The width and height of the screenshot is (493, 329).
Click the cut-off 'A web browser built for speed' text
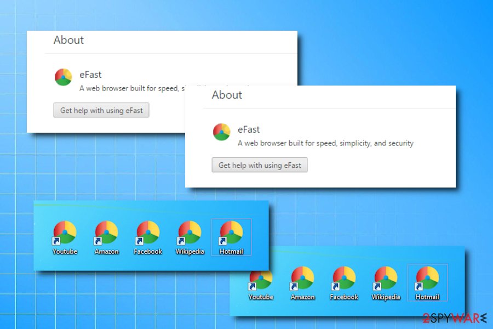click(x=132, y=88)
